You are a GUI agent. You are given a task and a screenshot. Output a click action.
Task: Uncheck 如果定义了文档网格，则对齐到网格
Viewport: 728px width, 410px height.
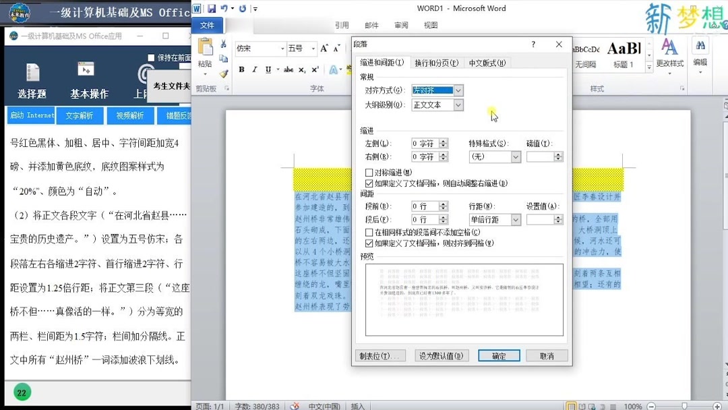click(x=368, y=243)
